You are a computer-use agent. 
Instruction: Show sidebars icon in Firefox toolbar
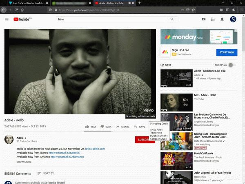pyautogui.click(x=228, y=10)
